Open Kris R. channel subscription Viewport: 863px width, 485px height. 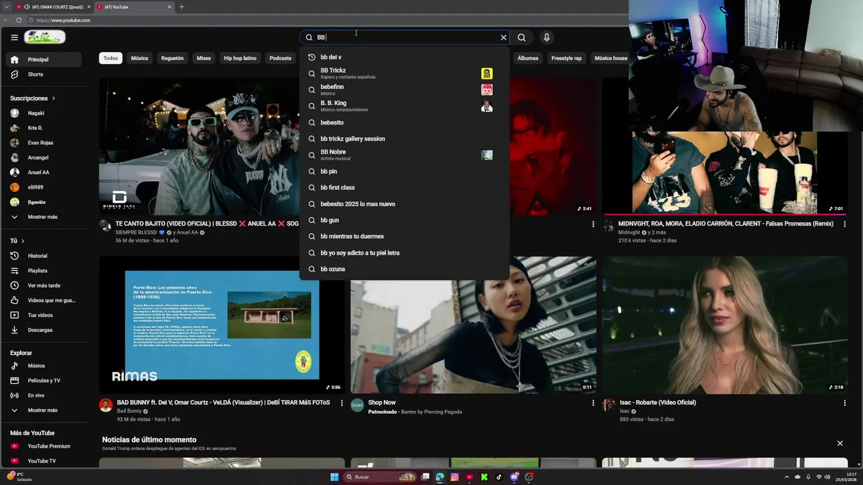click(43, 128)
